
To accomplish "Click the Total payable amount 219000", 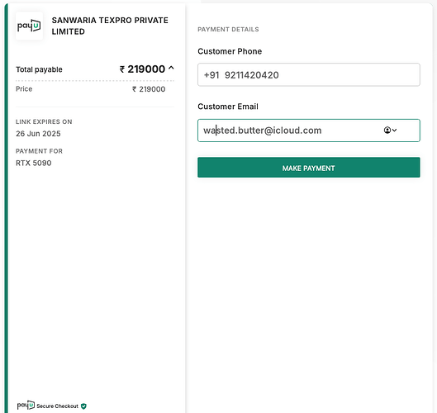I will [146, 69].
